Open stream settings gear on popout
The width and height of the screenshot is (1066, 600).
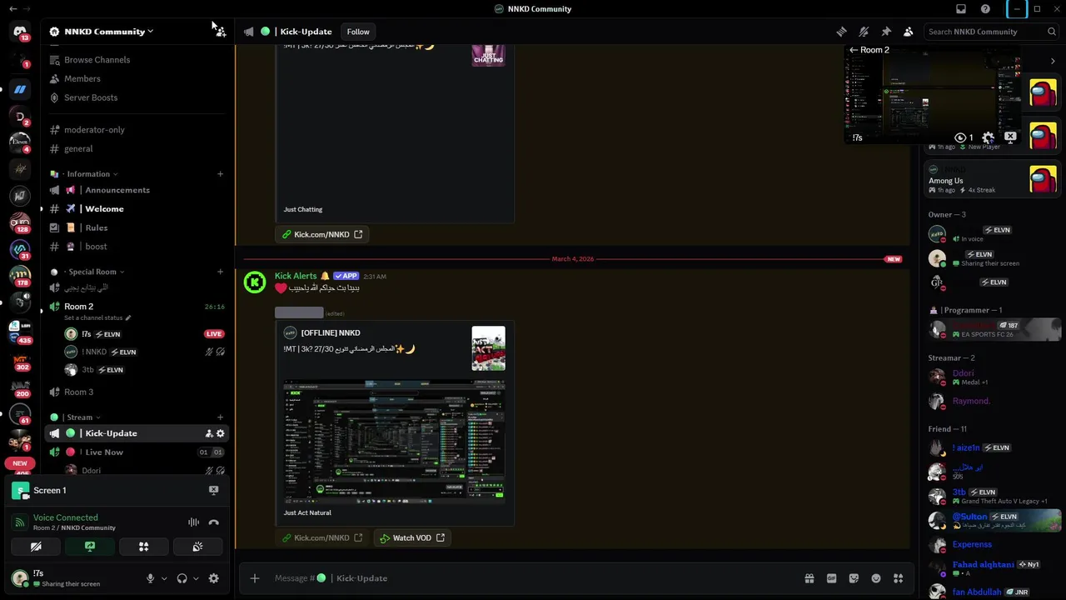coord(989,137)
